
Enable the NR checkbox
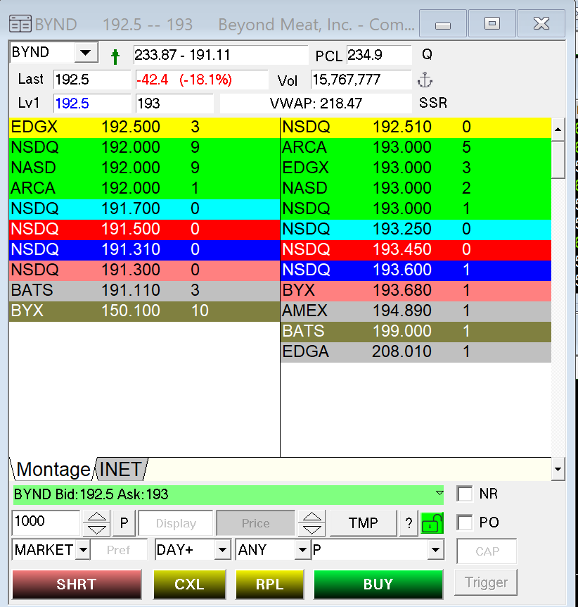click(x=465, y=494)
